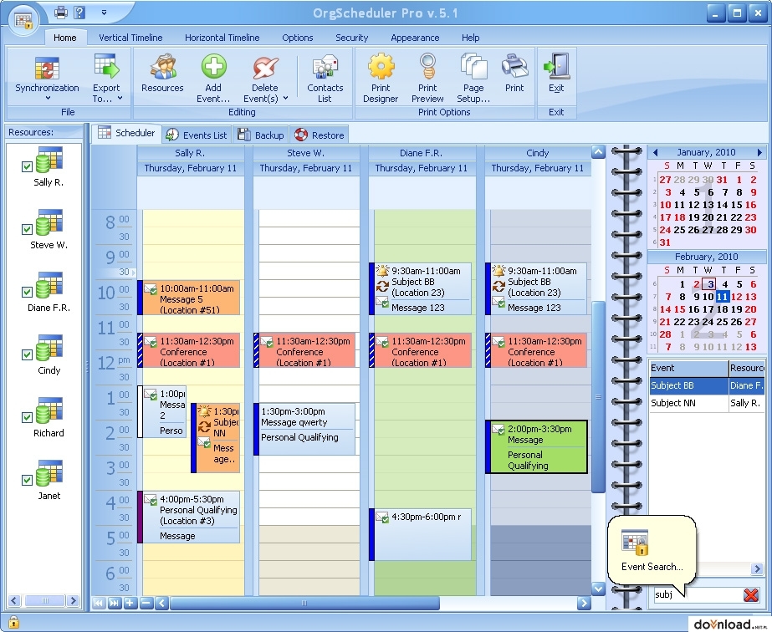This screenshot has height=632, width=772.
Task: Click the scheduler horizontal scroll-right arrow
Action: tap(584, 603)
